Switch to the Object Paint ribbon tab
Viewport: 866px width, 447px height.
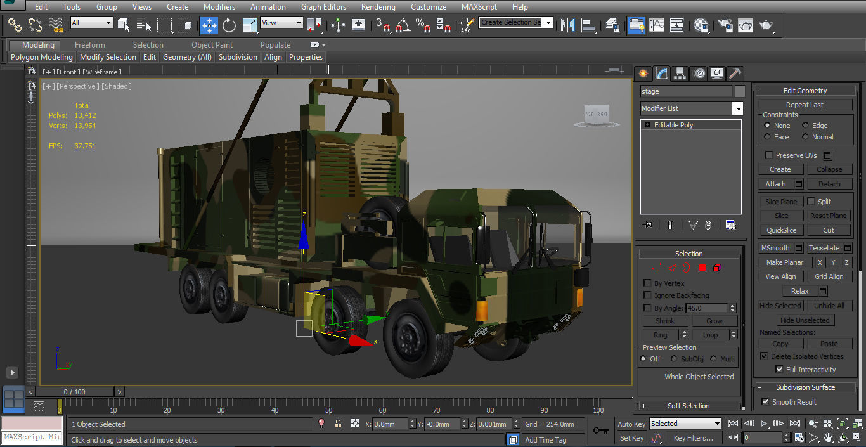(212, 45)
